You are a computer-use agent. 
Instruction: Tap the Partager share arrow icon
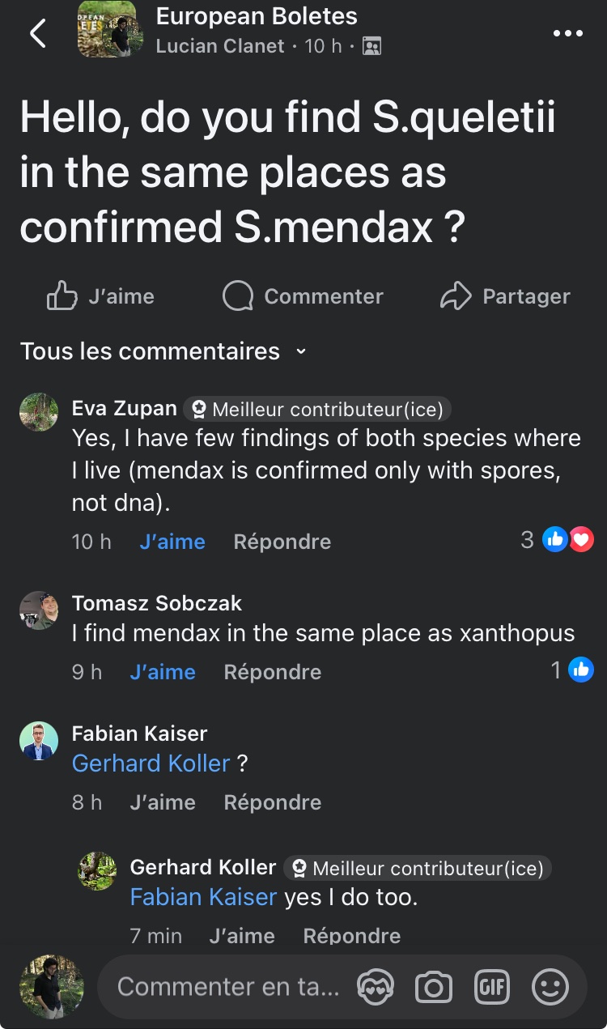pyautogui.click(x=456, y=297)
